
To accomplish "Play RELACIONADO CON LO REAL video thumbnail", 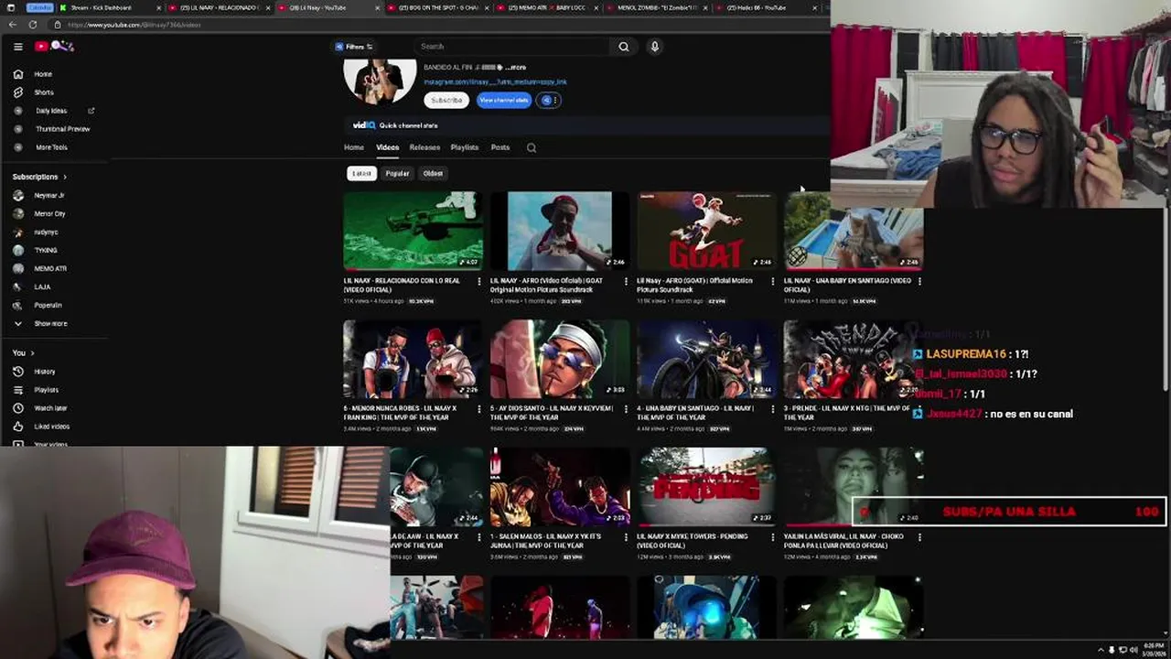I will [413, 231].
